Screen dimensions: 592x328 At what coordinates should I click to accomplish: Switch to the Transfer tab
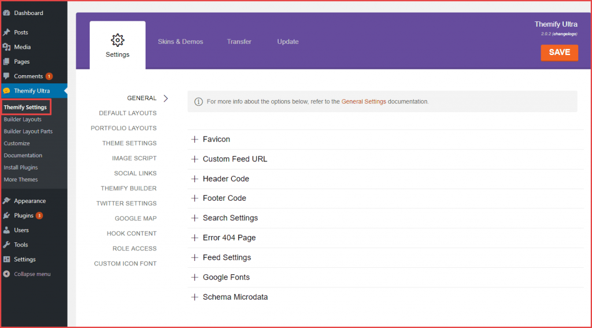click(239, 42)
